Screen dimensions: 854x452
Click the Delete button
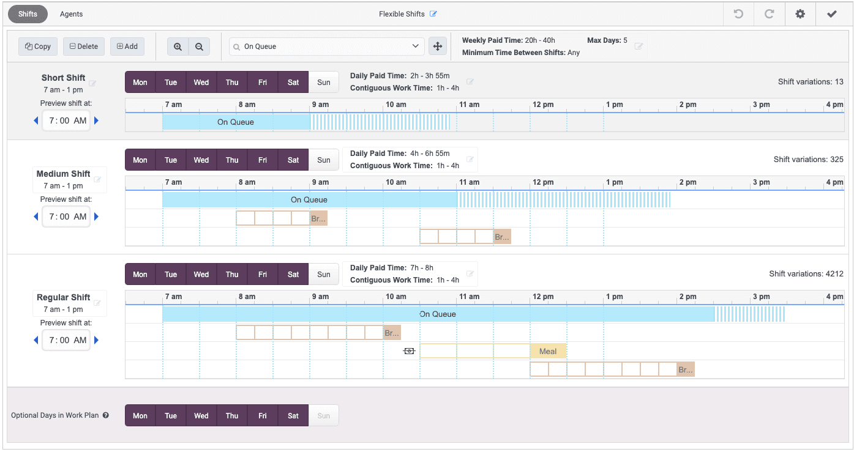point(83,46)
